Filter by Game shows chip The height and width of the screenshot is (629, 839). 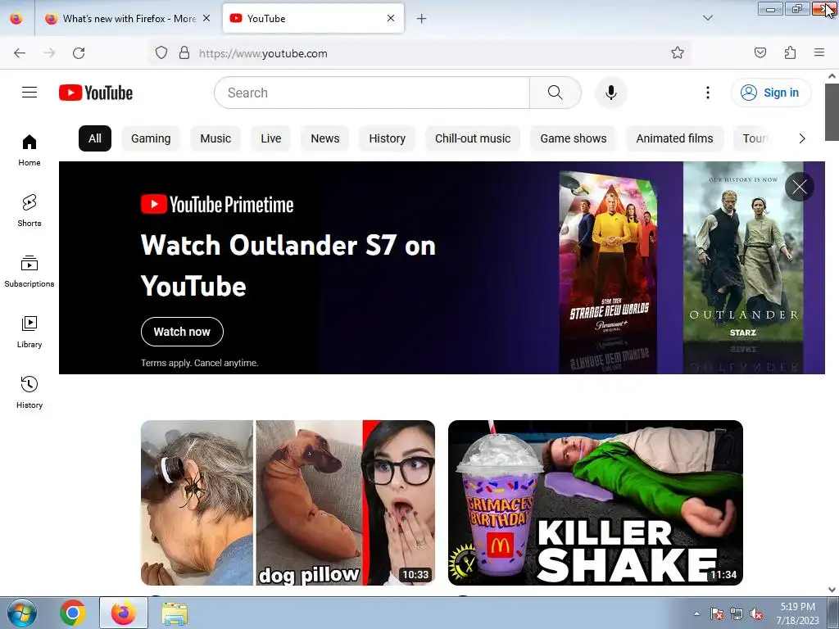(x=573, y=138)
